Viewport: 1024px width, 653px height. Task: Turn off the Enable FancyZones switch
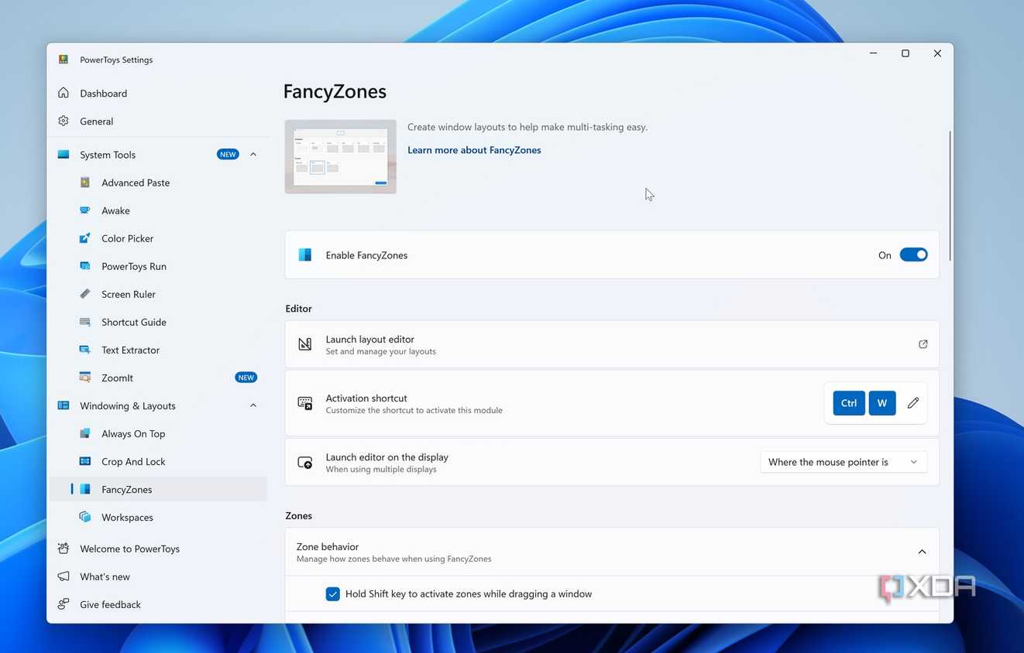[x=913, y=255]
